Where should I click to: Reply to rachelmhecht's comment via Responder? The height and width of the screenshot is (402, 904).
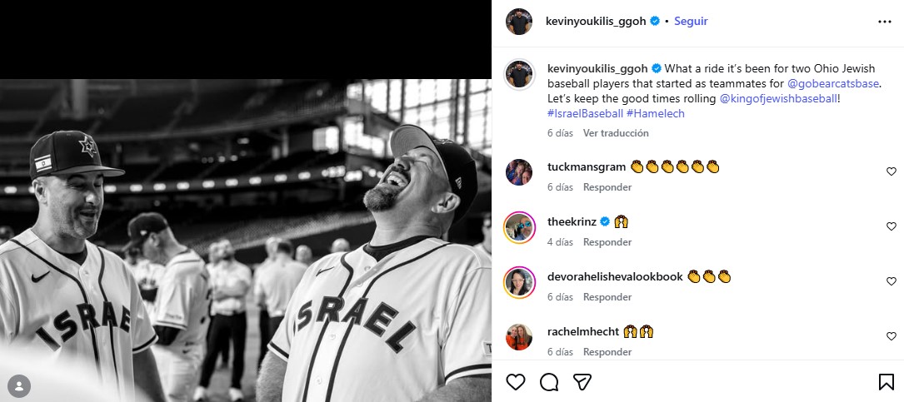607,352
